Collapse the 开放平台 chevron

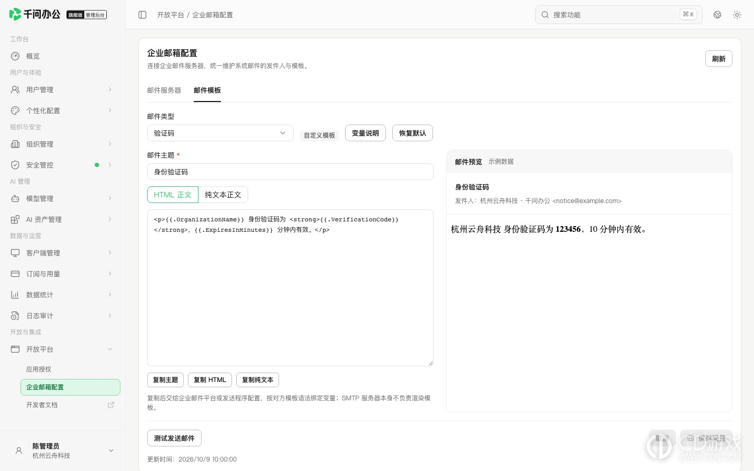click(110, 349)
